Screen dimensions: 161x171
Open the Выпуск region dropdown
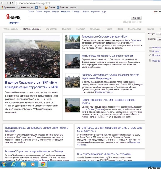(x=159, y=34)
